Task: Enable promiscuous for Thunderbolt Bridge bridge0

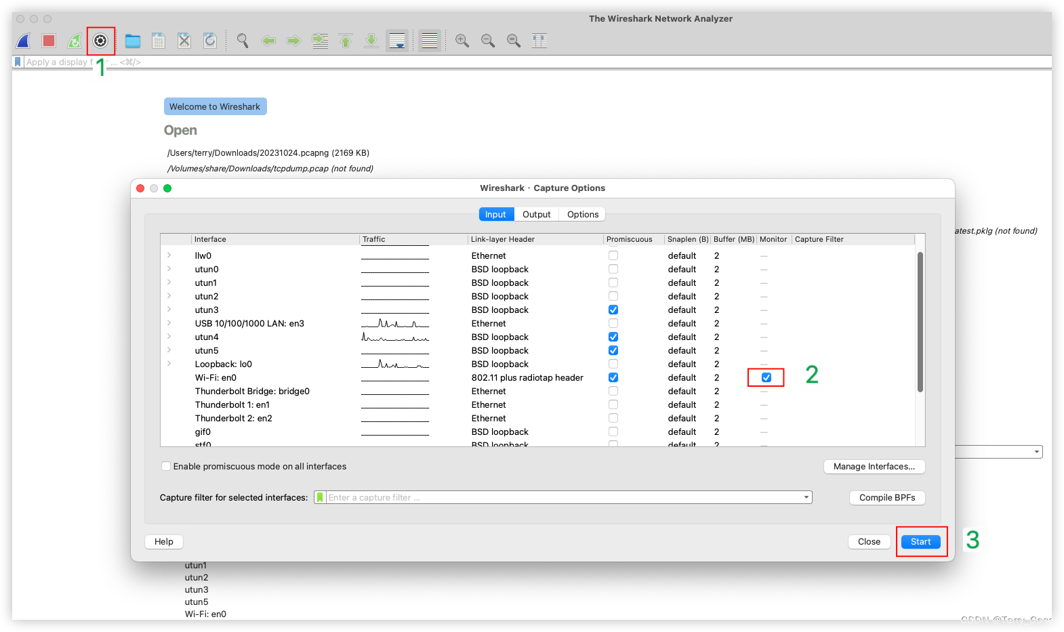Action: coord(613,391)
